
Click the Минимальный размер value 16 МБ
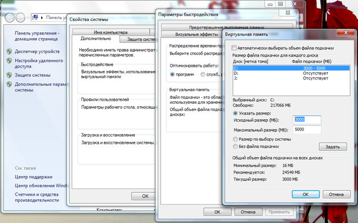point(288,166)
